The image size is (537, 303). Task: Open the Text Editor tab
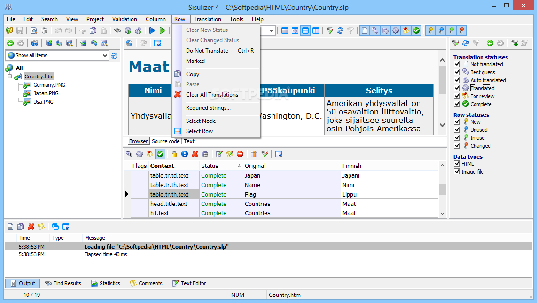point(189,283)
